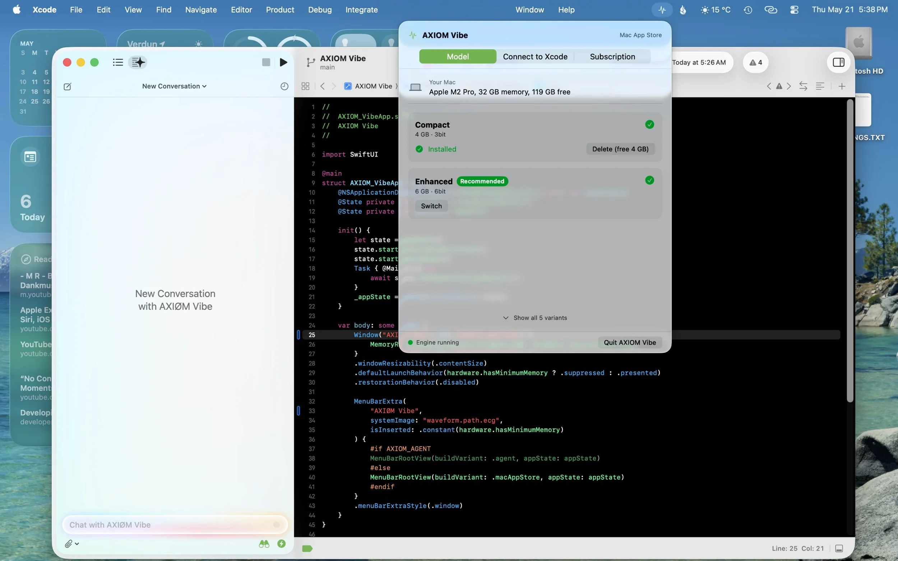Click Quit AXIOM Vibe button
This screenshot has height=561, width=898.
click(630, 342)
